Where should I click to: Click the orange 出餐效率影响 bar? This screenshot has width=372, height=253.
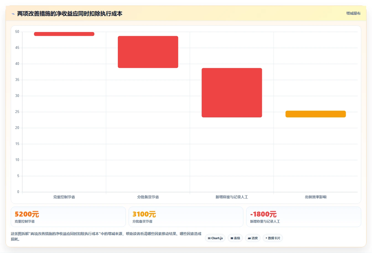316,114
